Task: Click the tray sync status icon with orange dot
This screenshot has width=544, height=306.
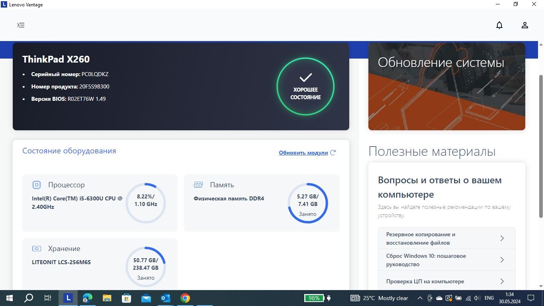Action: (449, 298)
